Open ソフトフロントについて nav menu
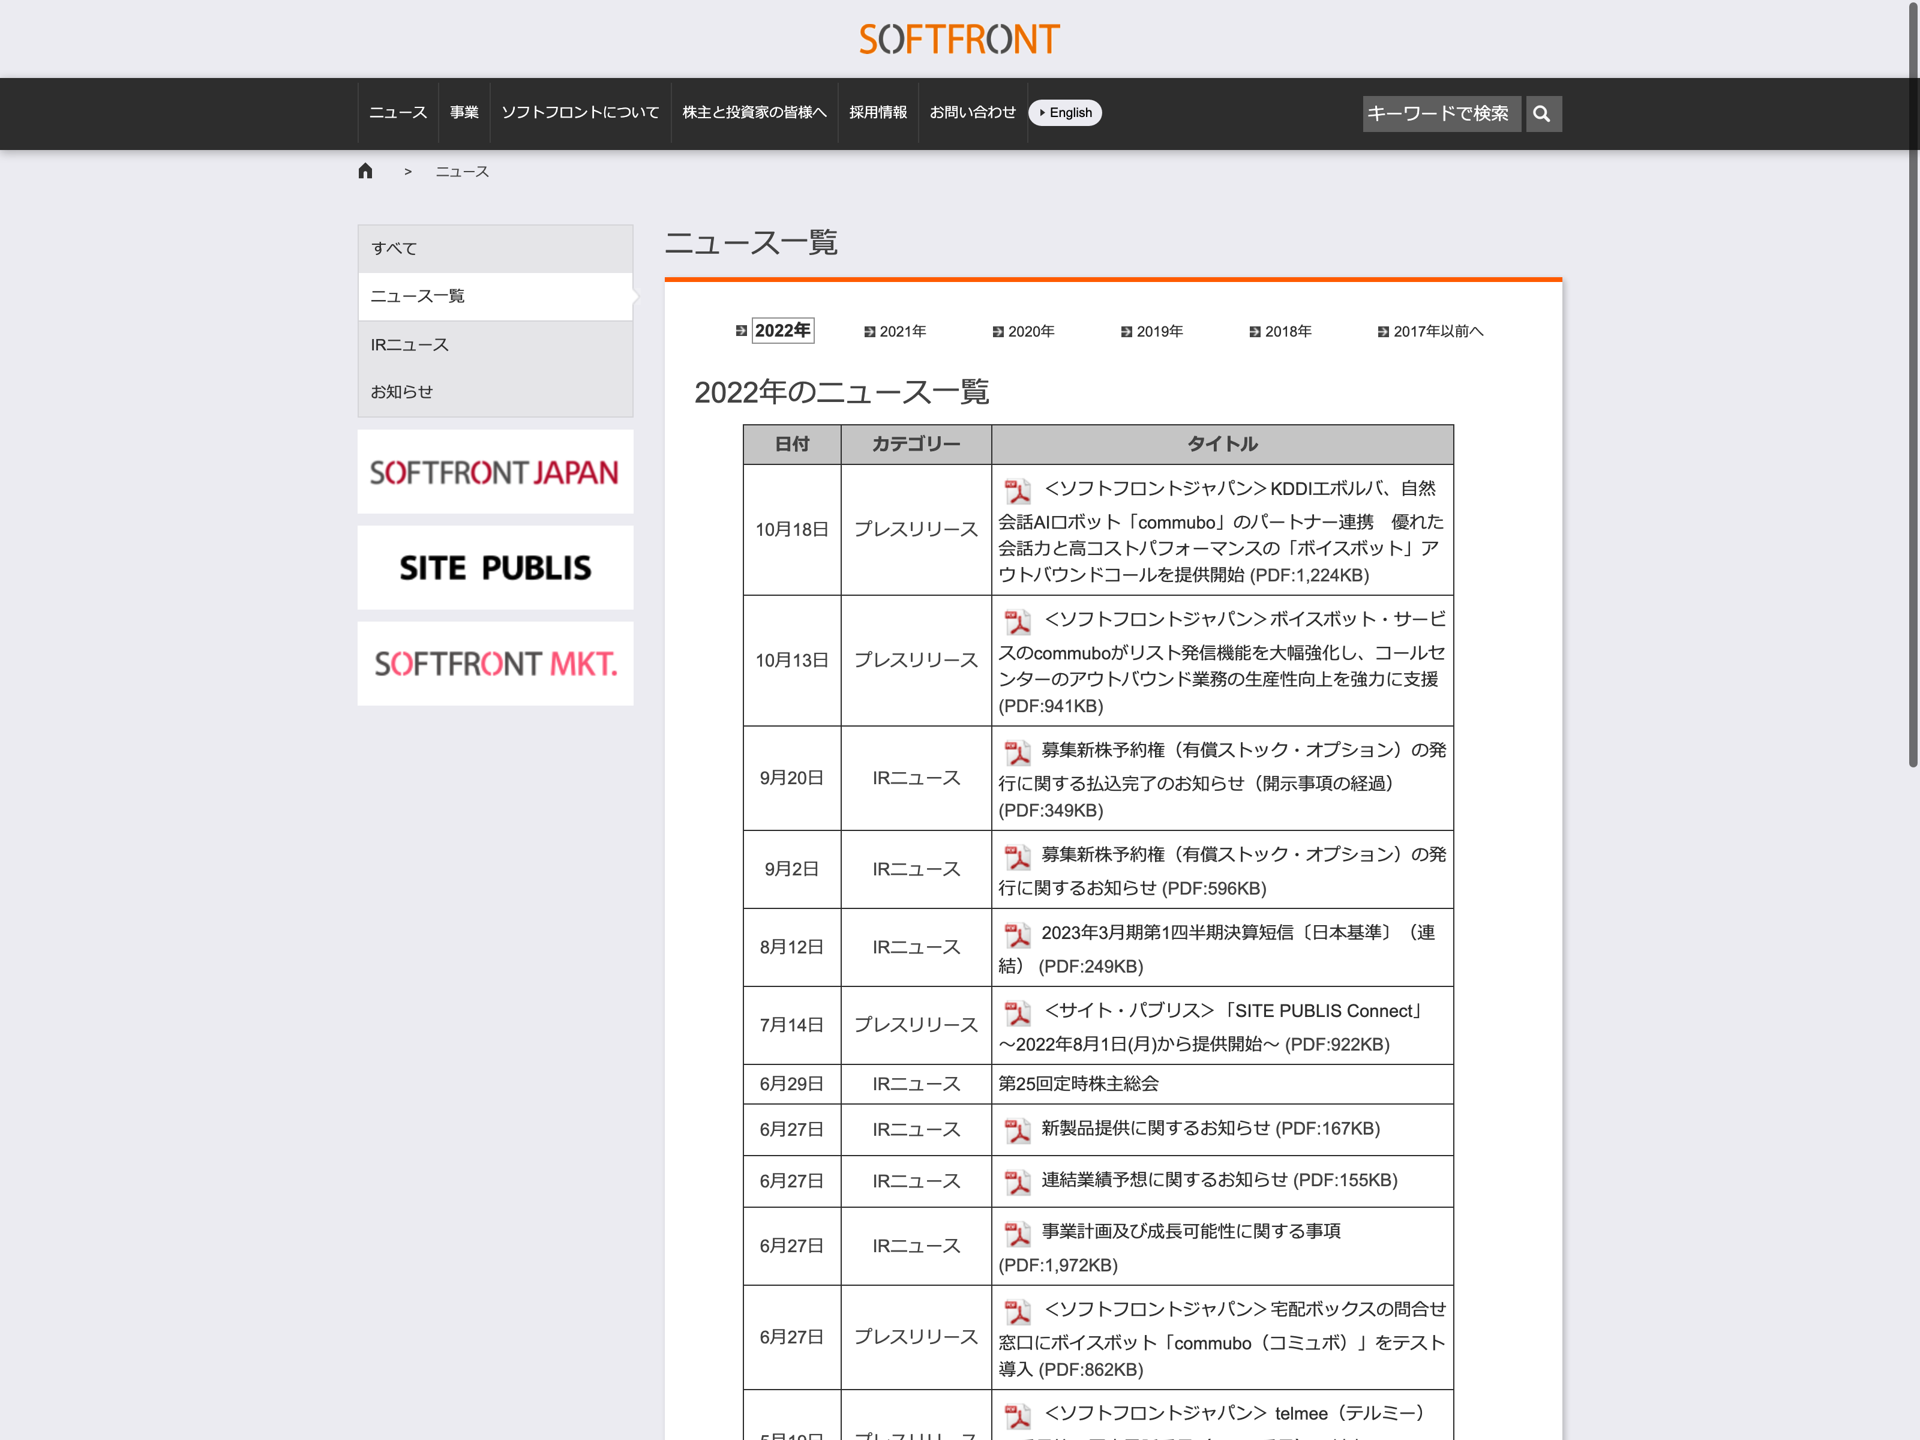Image resolution: width=1920 pixels, height=1440 pixels. (580, 113)
